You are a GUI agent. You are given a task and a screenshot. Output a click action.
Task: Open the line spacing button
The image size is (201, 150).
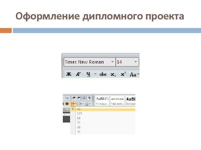pos(73,104)
